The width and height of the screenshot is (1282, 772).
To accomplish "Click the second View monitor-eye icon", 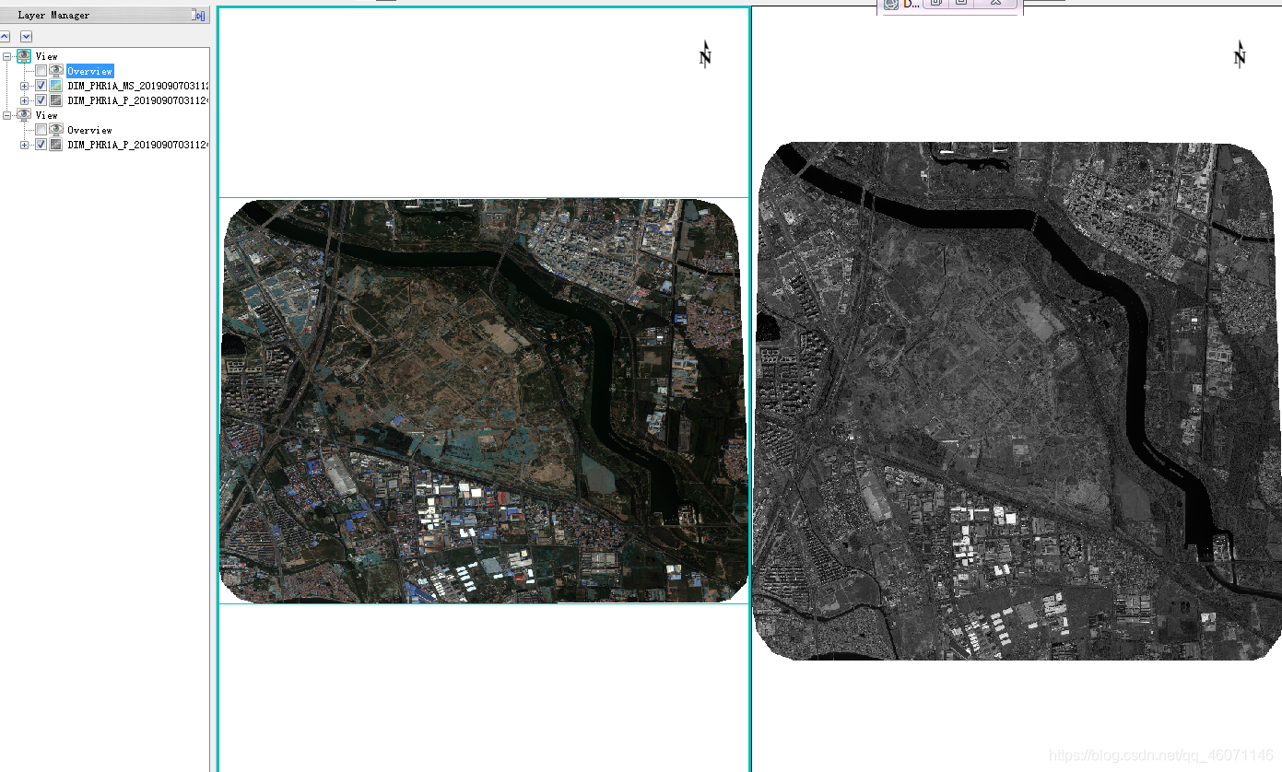I will [x=24, y=115].
